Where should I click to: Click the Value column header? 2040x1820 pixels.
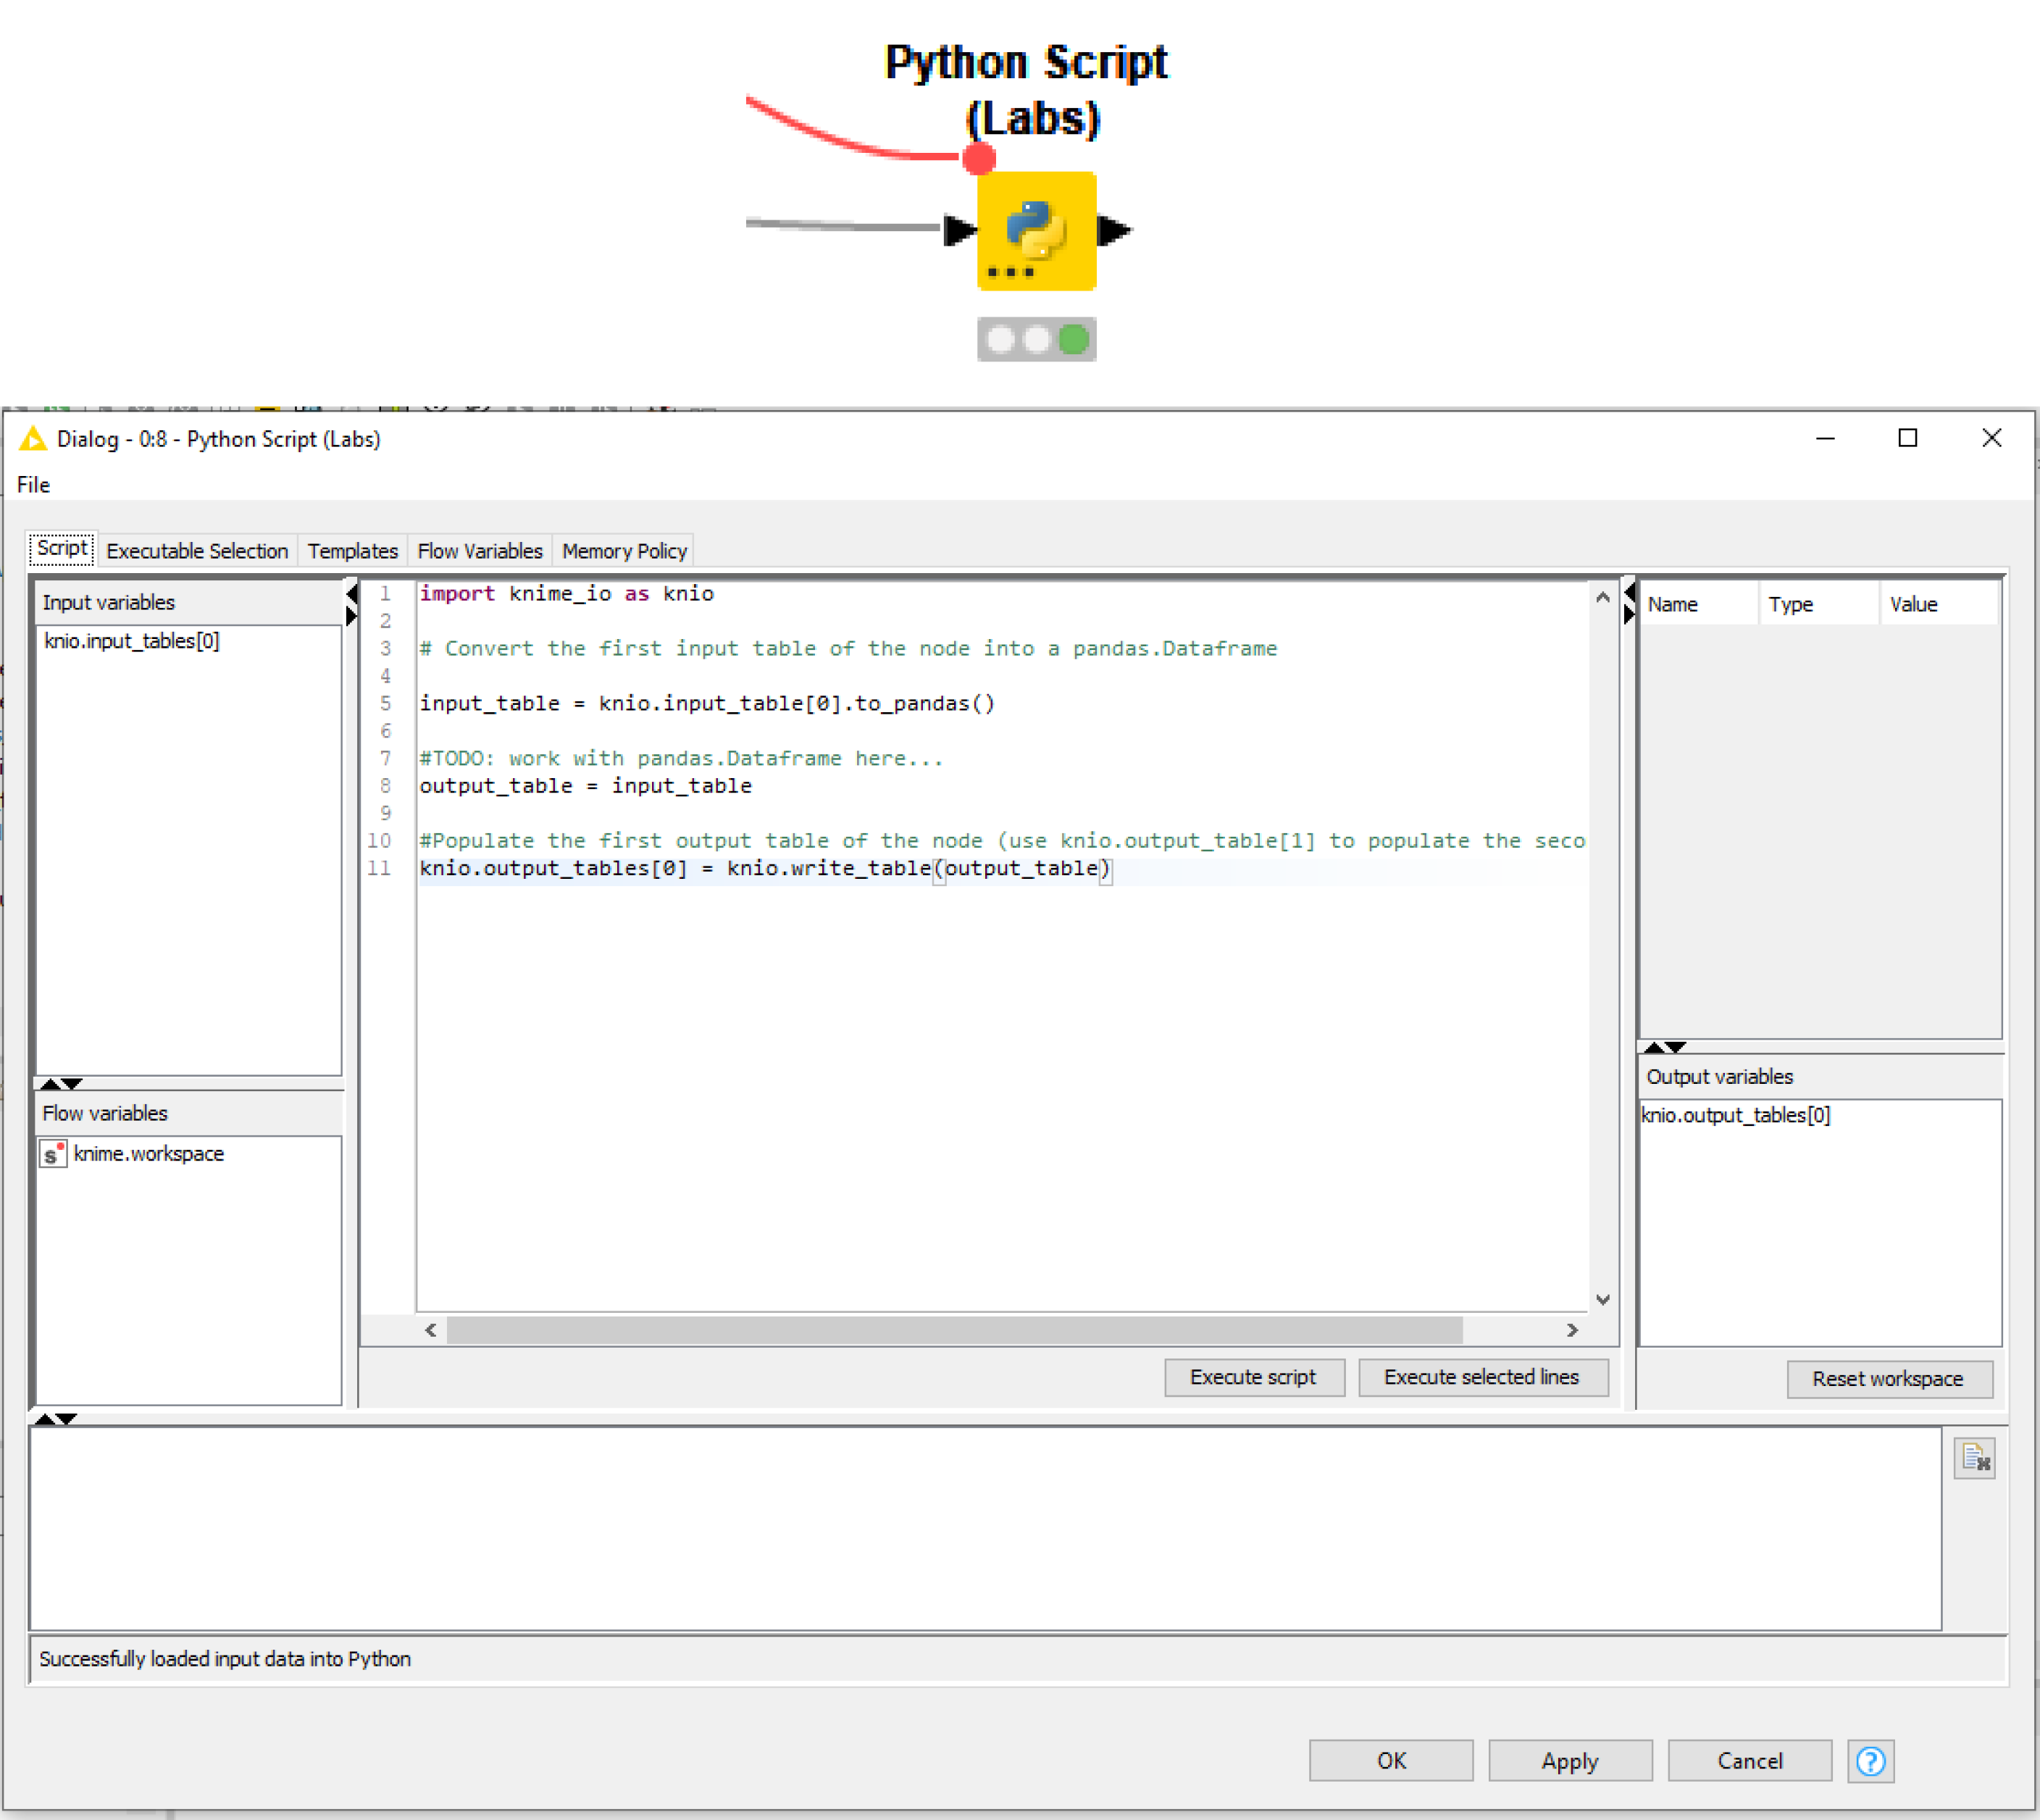1938,604
